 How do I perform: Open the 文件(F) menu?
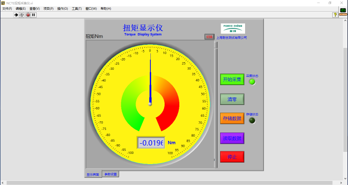(7, 9)
